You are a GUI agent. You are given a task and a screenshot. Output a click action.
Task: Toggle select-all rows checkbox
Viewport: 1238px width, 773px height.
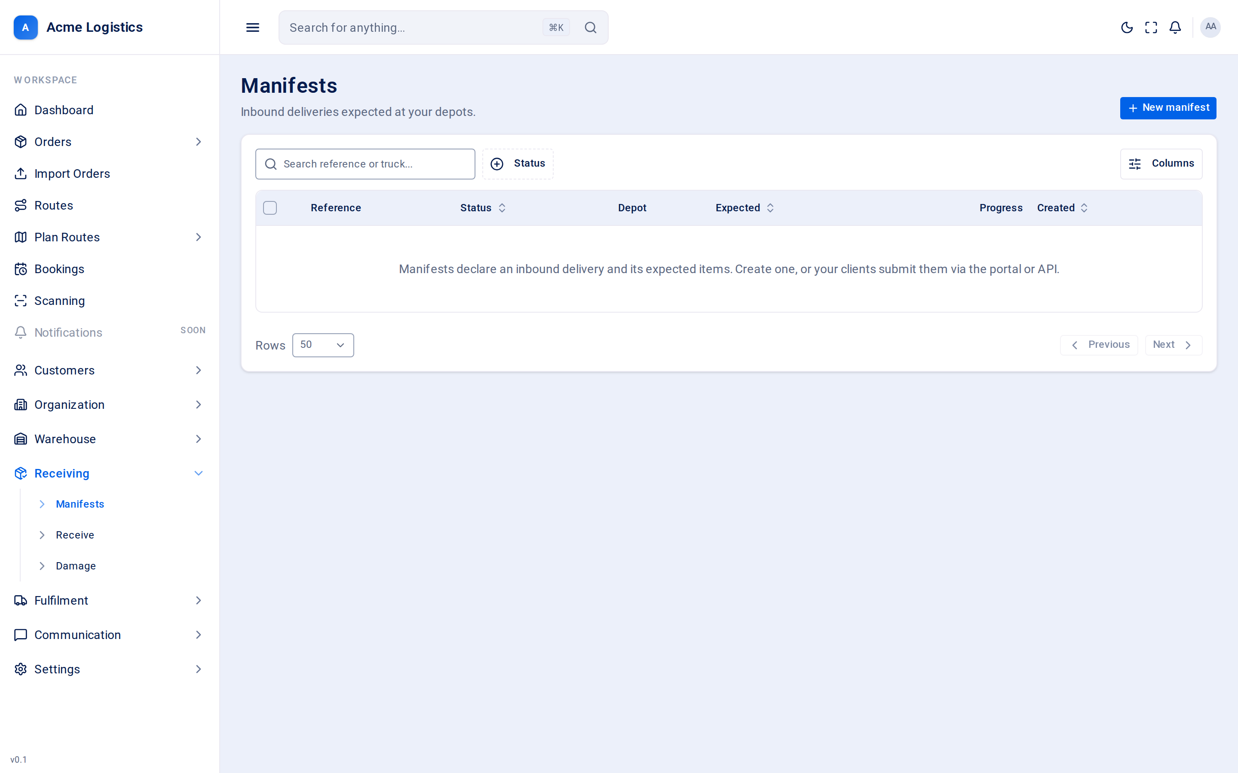point(270,208)
